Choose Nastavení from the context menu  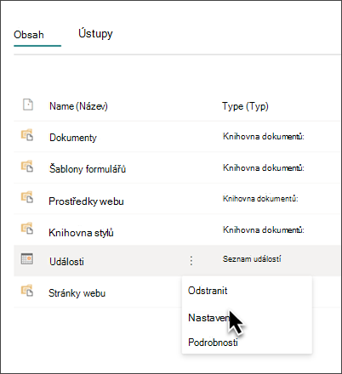point(210,318)
